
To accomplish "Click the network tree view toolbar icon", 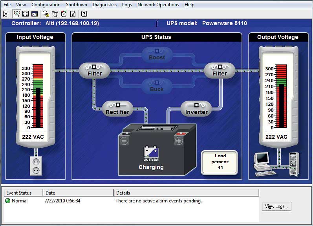I will 5,14.
